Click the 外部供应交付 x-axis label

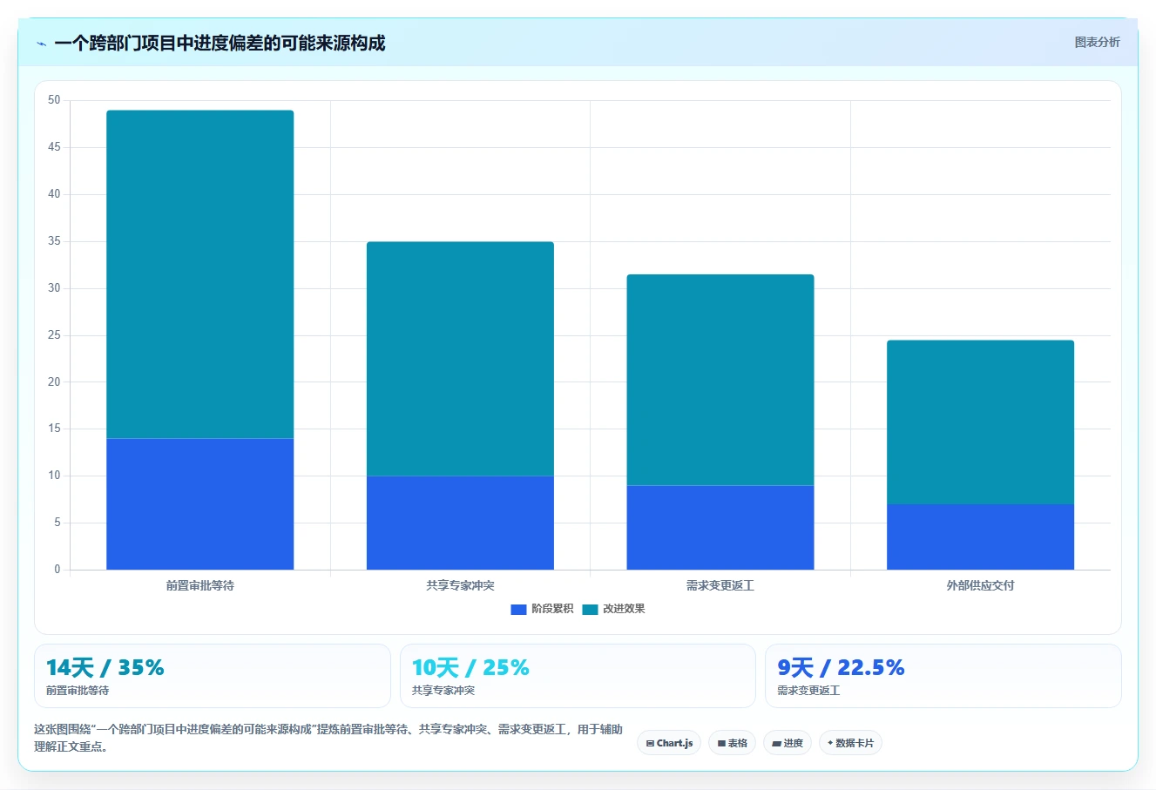[x=981, y=585]
